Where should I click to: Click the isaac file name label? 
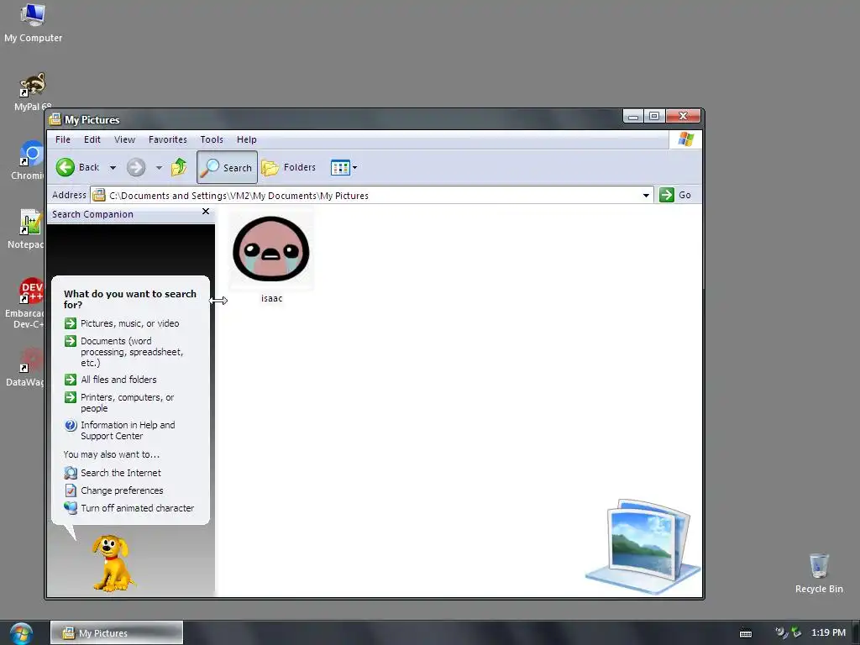pyautogui.click(x=271, y=298)
